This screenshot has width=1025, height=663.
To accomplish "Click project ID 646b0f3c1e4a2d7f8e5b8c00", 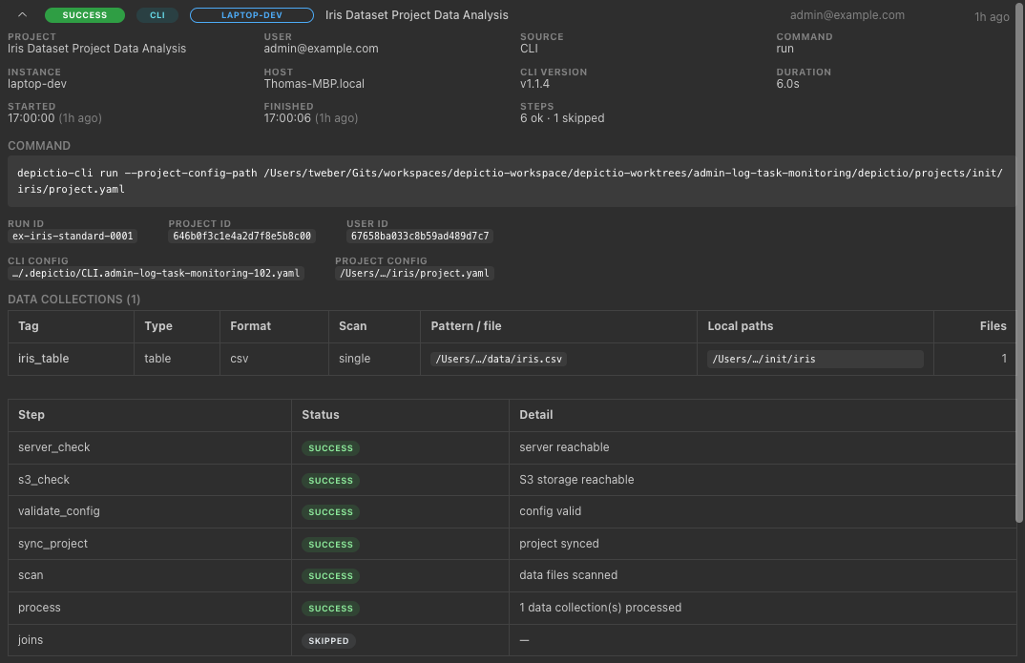I will [x=241, y=236].
